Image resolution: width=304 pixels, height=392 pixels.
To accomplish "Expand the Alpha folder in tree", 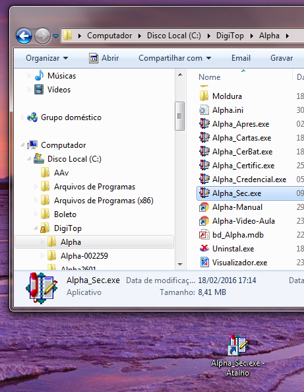I will tap(42, 242).
